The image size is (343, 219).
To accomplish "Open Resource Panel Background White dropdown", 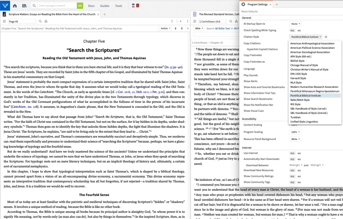I will (x=295, y=139).
